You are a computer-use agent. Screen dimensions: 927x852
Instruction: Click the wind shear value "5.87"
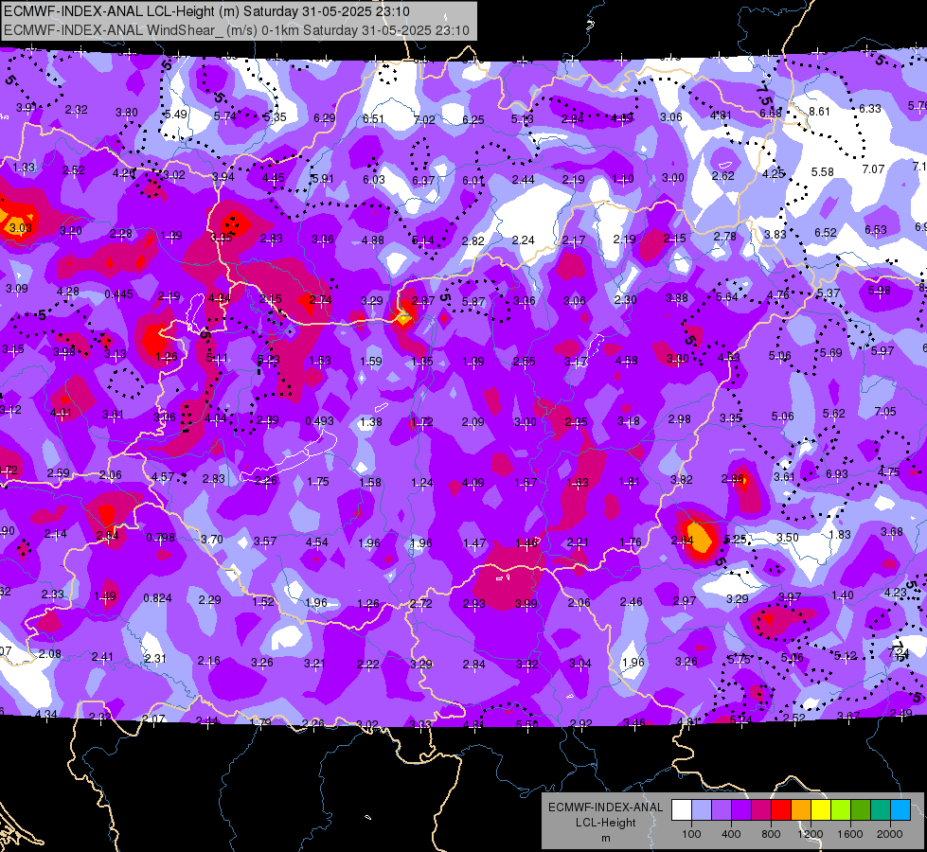(473, 302)
